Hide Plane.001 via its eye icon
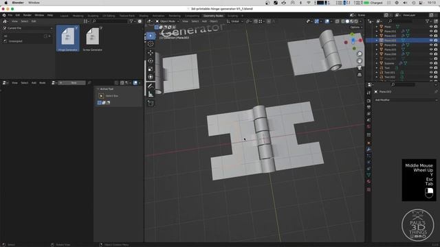The height and width of the screenshot is (247, 440). (x=431, y=31)
